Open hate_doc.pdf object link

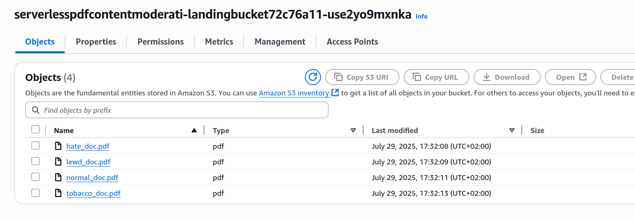pos(88,146)
